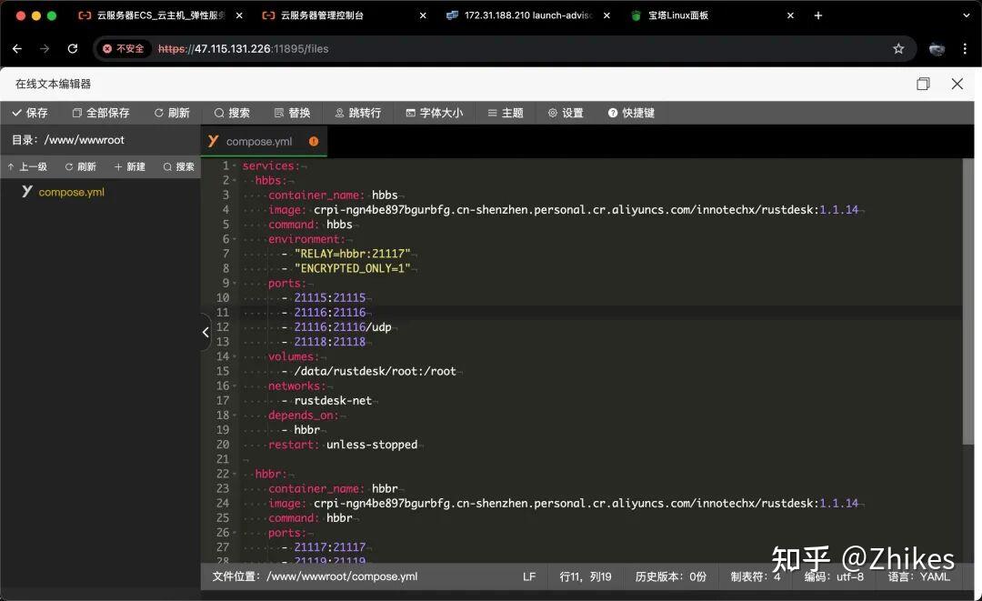Viewport: 982px width, 601px height.
Task: Collapse the file sidebar with arrow handle
Action: click(x=205, y=332)
